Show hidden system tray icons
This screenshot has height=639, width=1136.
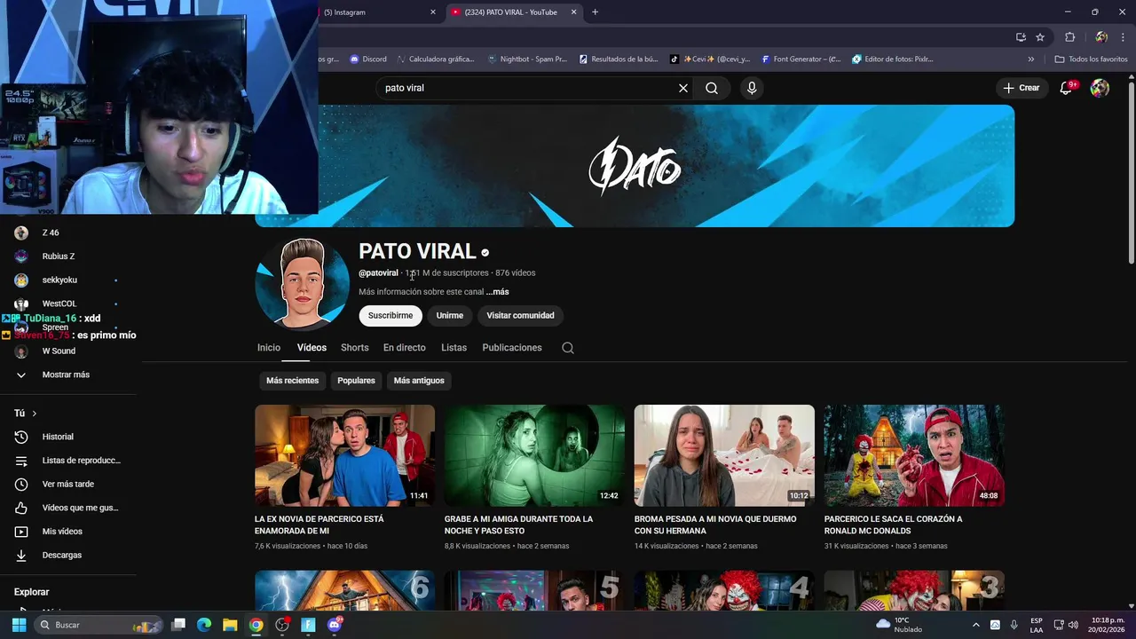[976, 625]
